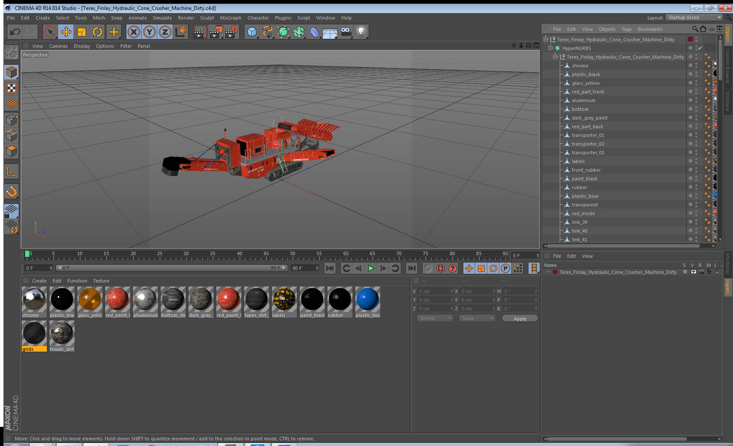Open the World coordinate dropdown

point(435,318)
